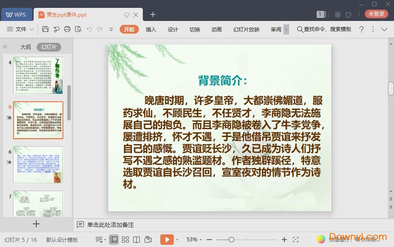Zoom in with plus button
The width and height of the screenshot is (394, 247).
click(x=284, y=240)
